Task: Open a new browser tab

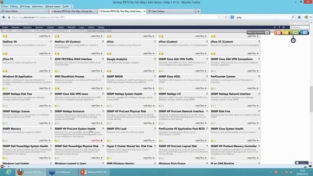Action: [x=198, y=11]
